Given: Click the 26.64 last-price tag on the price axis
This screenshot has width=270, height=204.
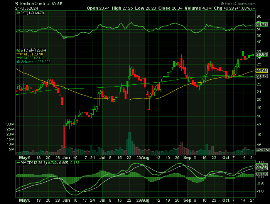Looking at the screenshot, I should (x=262, y=55).
